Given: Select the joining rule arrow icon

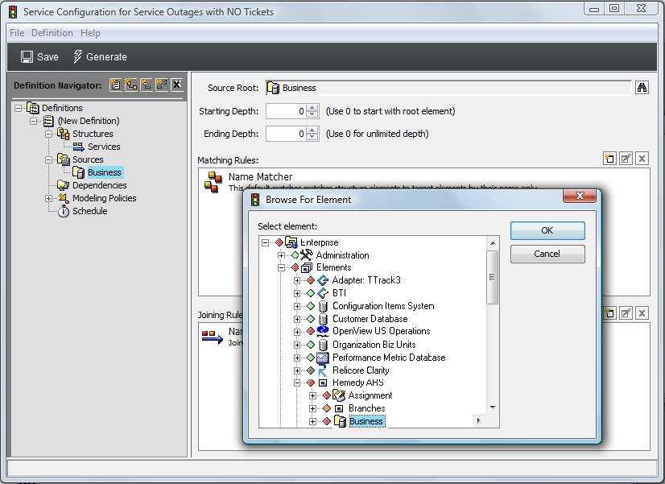Looking at the screenshot, I should click(213, 337).
